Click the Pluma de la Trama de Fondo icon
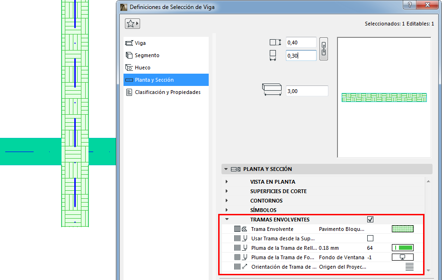Viewport: 442px width, 280px height. click(x=240, y=257)
